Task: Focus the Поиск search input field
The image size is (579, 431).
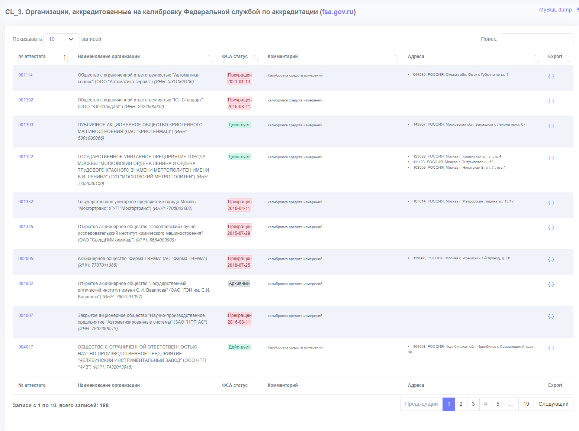Action: (x=536, y=39)
